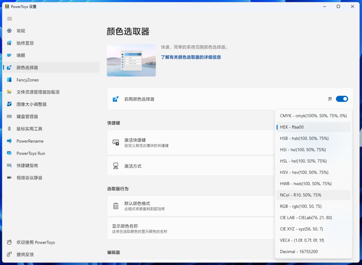Open 常规 general settings icon
The image size is (362, 265).
[9, 31]
